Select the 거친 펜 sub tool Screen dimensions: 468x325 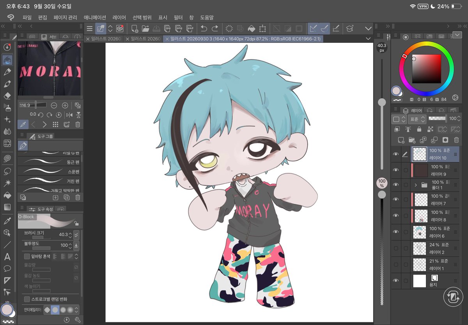point(49,181)
